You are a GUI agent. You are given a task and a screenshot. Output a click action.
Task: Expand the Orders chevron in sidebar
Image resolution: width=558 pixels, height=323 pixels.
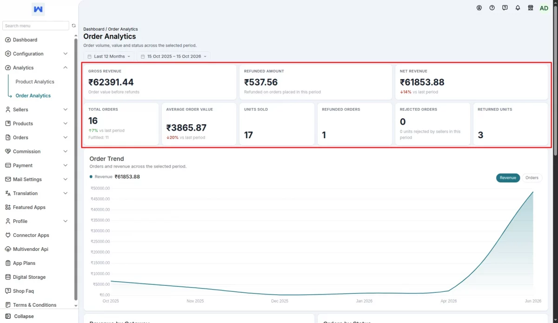click(x=65, y=138)
